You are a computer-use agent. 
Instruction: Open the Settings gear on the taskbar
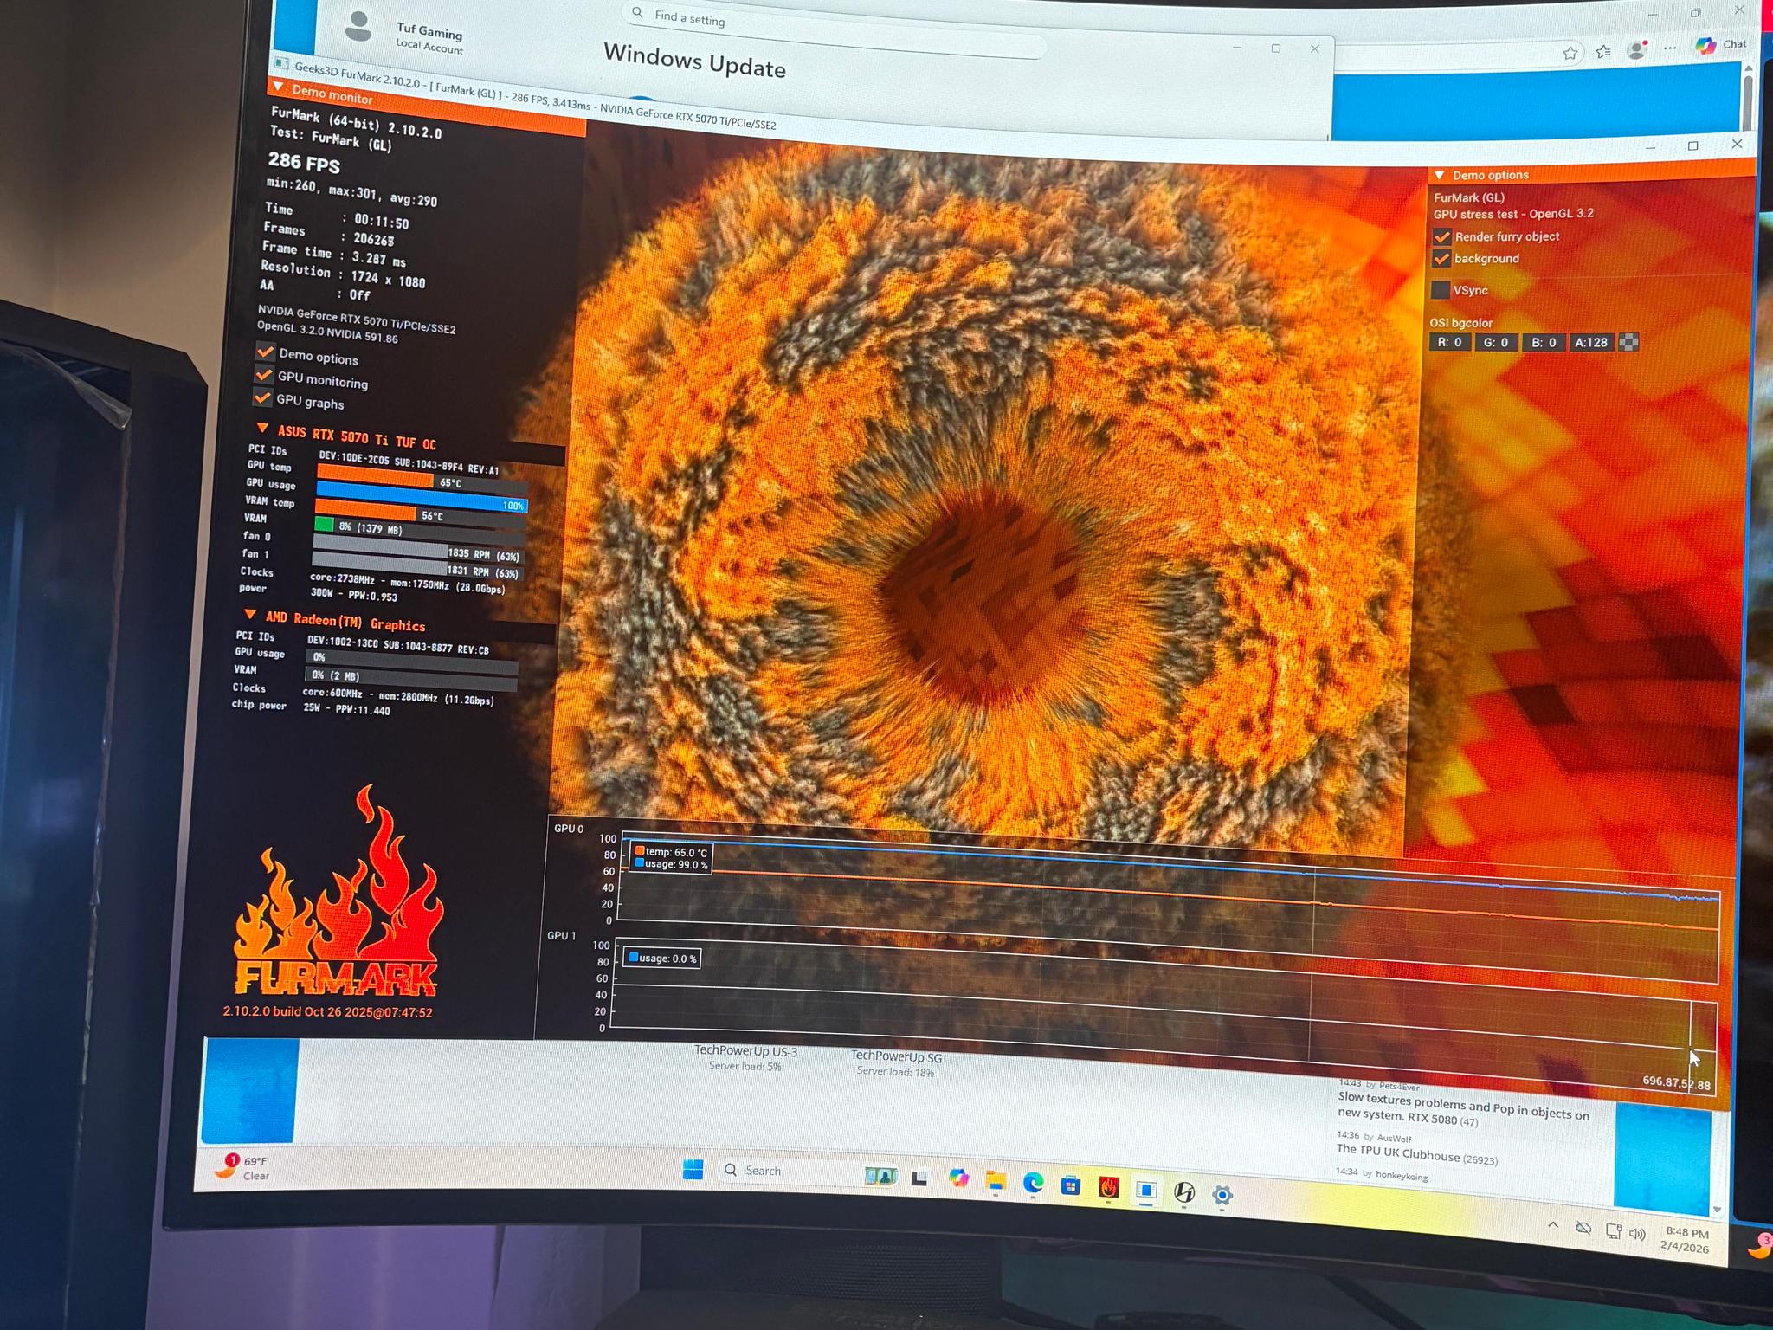coord(1222,1196)
